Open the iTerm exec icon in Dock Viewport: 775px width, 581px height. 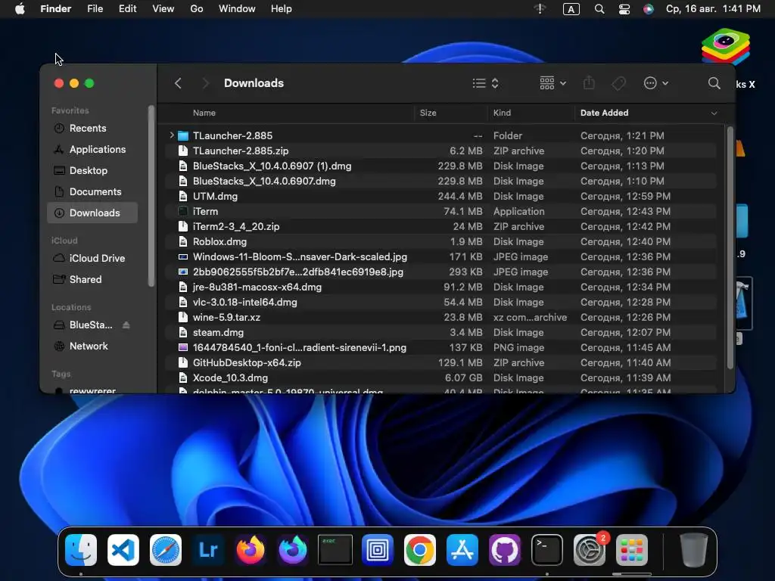[x=335, y=550]
